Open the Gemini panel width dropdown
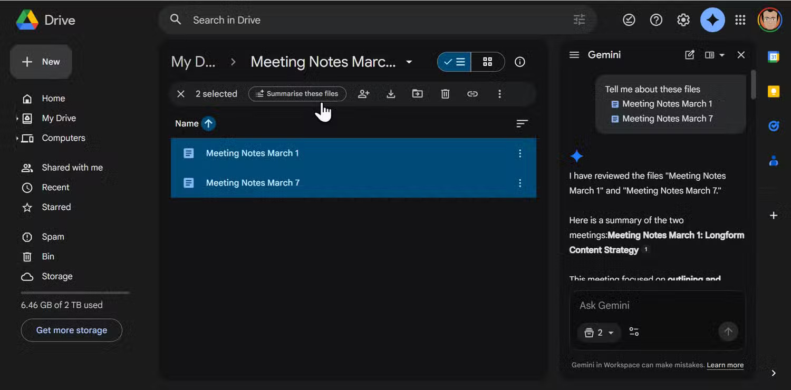The width and height of the screenshot is (791, 390). (x=715, y=54)
